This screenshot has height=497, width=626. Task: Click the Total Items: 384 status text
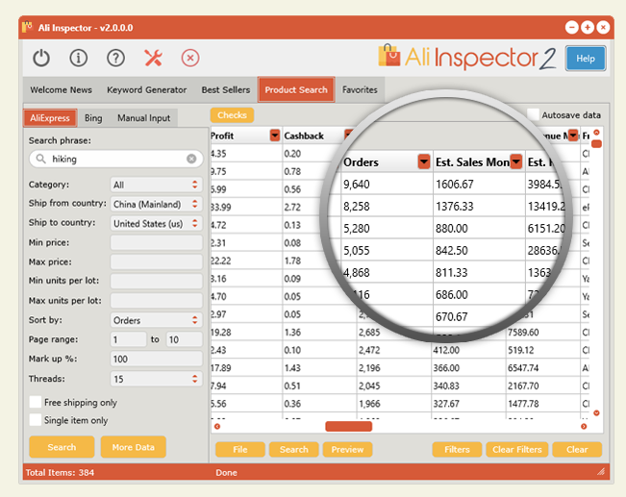tap(60, 473)
